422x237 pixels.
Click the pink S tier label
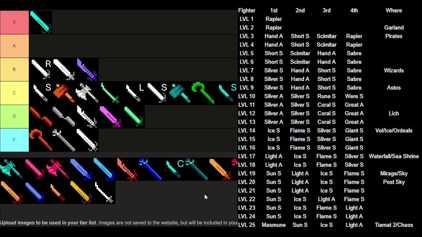point(14,22)
